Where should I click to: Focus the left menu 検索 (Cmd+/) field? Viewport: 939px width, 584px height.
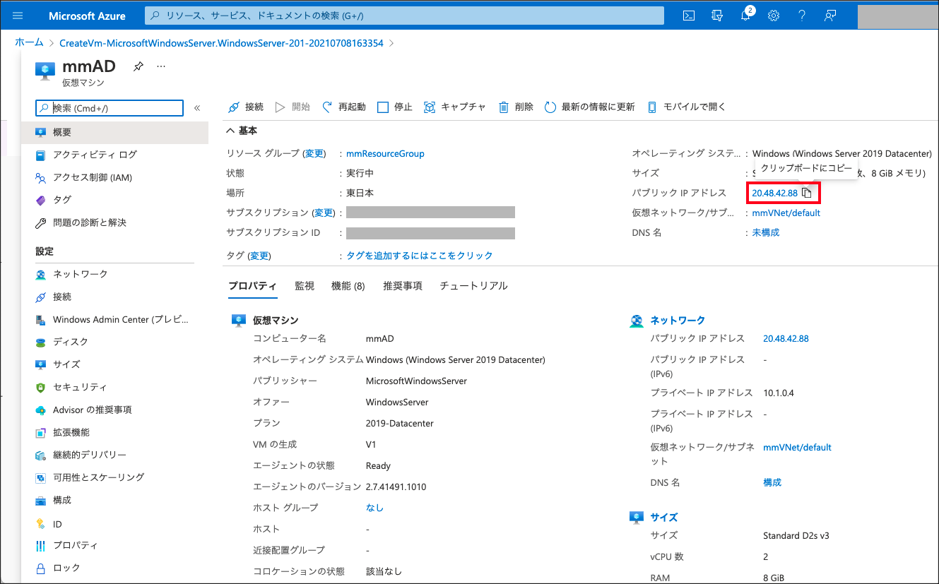click(x=110, y=108)
